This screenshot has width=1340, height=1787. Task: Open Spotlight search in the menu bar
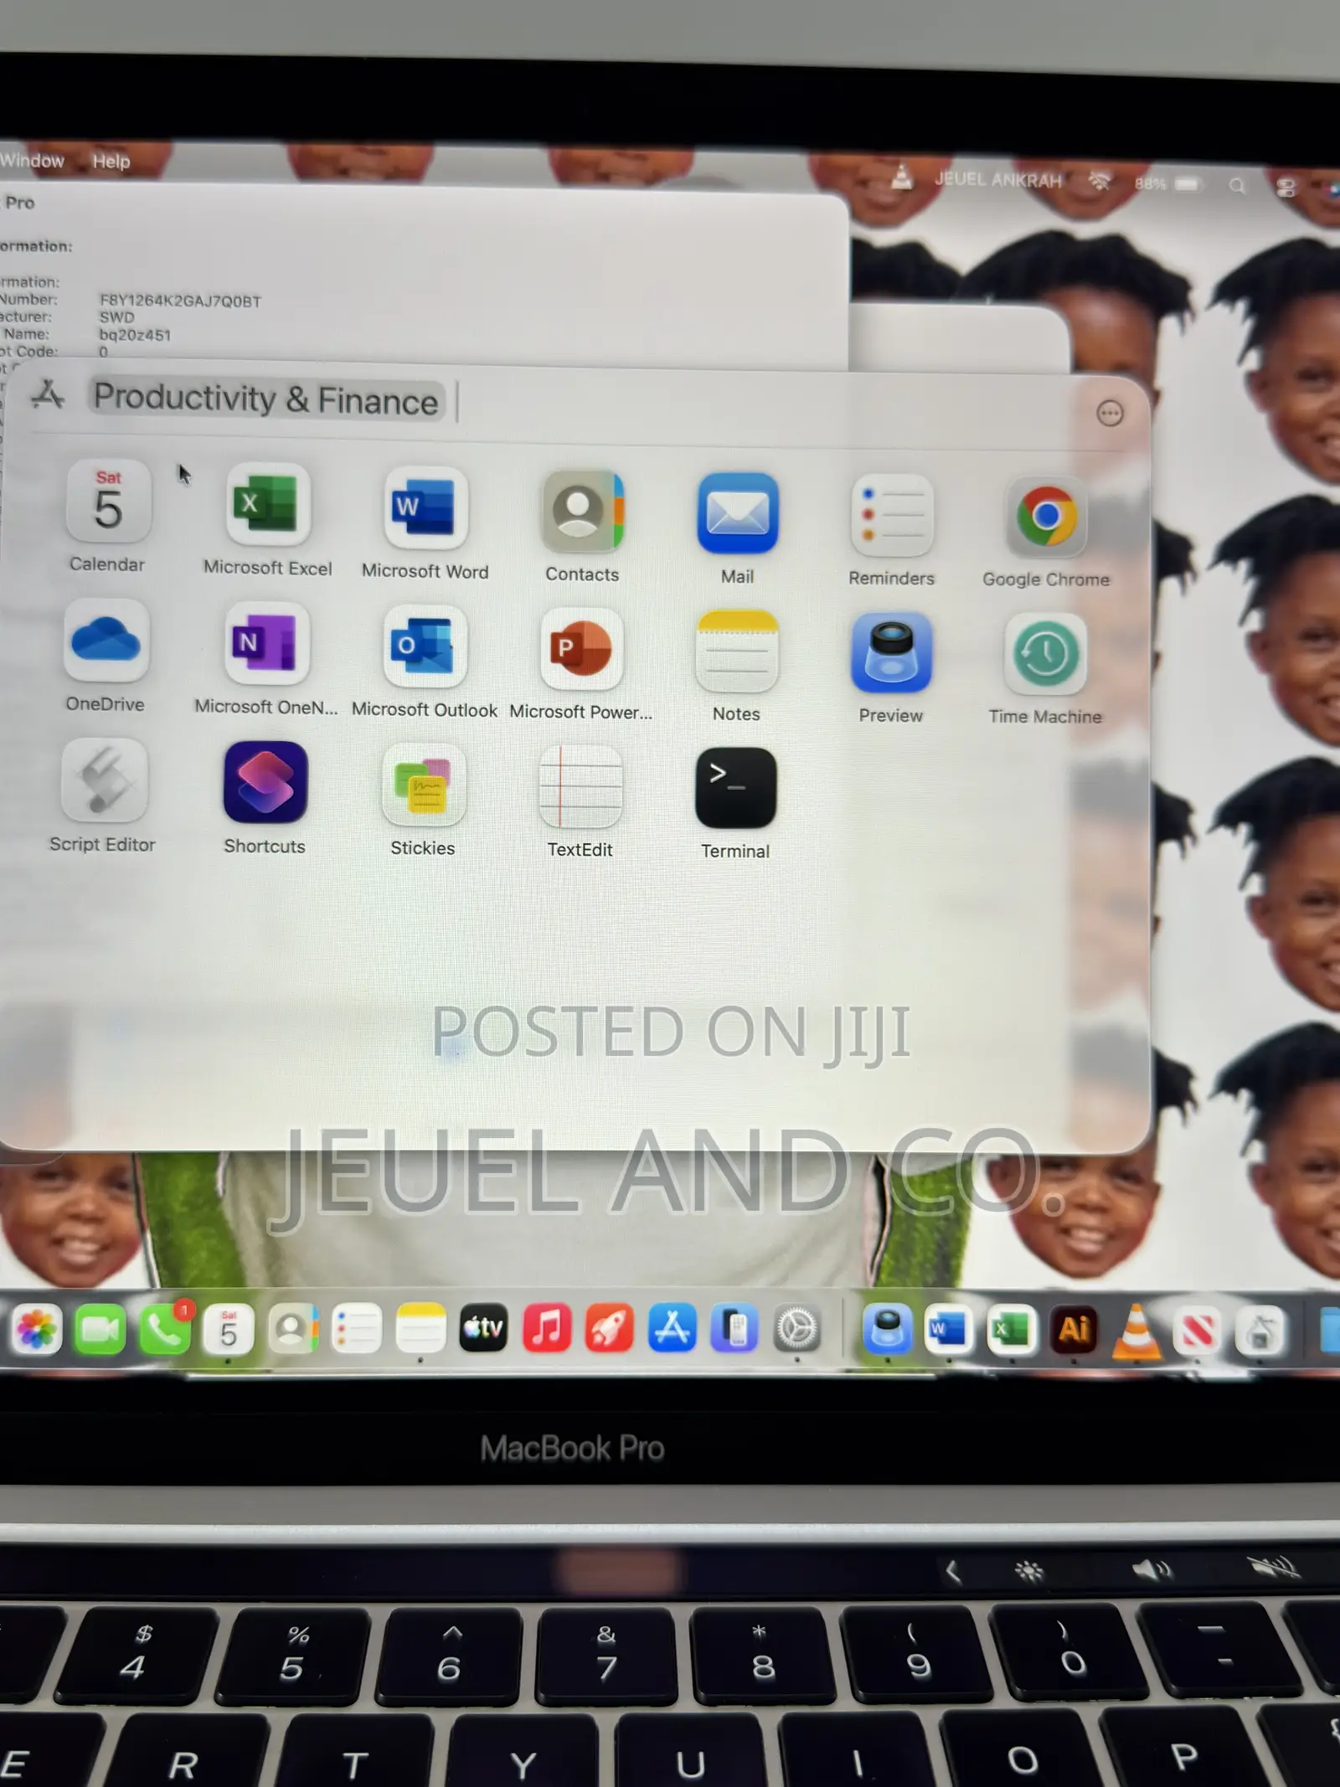click(x=1237, y=185)
